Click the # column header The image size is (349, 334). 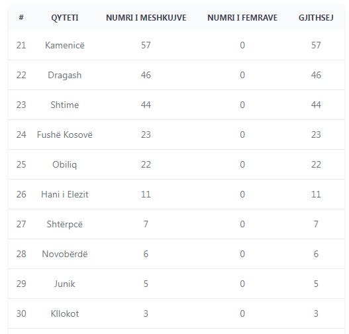(x=21, y=17)
